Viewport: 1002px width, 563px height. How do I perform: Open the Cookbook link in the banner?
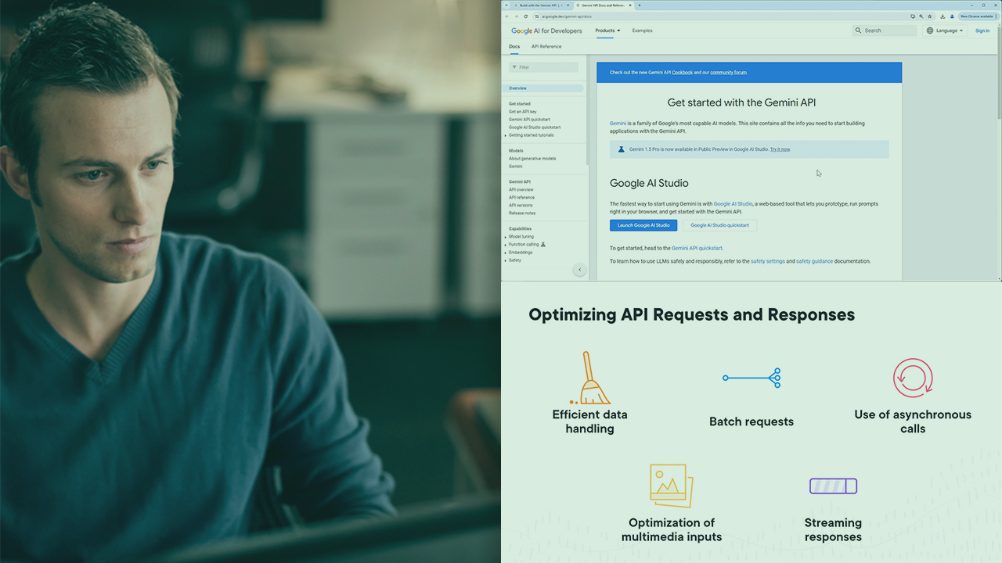[x=682, y=73]
